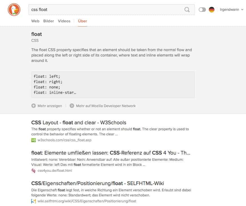Open Mehr auf Mozilla Developer Network link

105,106
